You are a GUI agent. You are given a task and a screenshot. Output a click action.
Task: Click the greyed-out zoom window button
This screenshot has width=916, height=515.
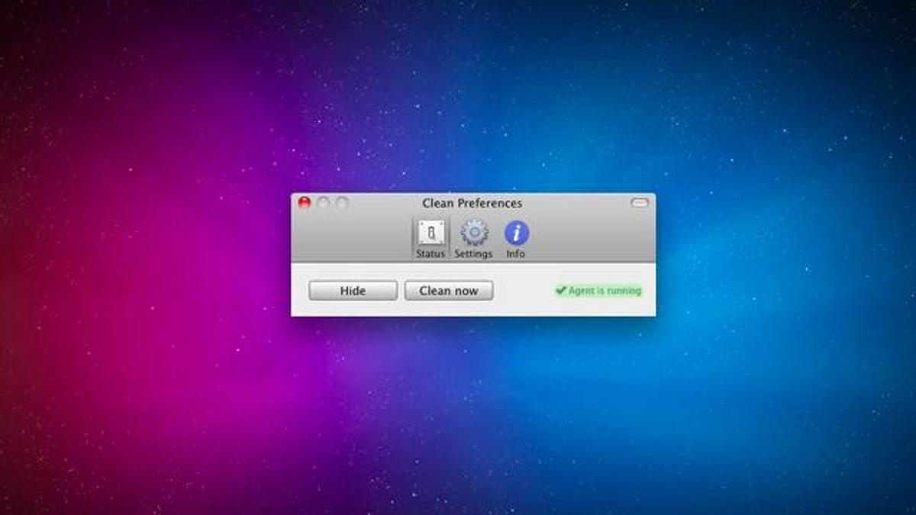click(342, 203)
